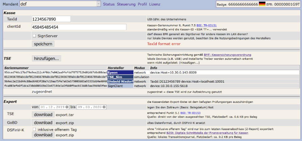Screen dimensions: 302x141
Task: Select the SignClient TSE entry
Action: point(120,86)
